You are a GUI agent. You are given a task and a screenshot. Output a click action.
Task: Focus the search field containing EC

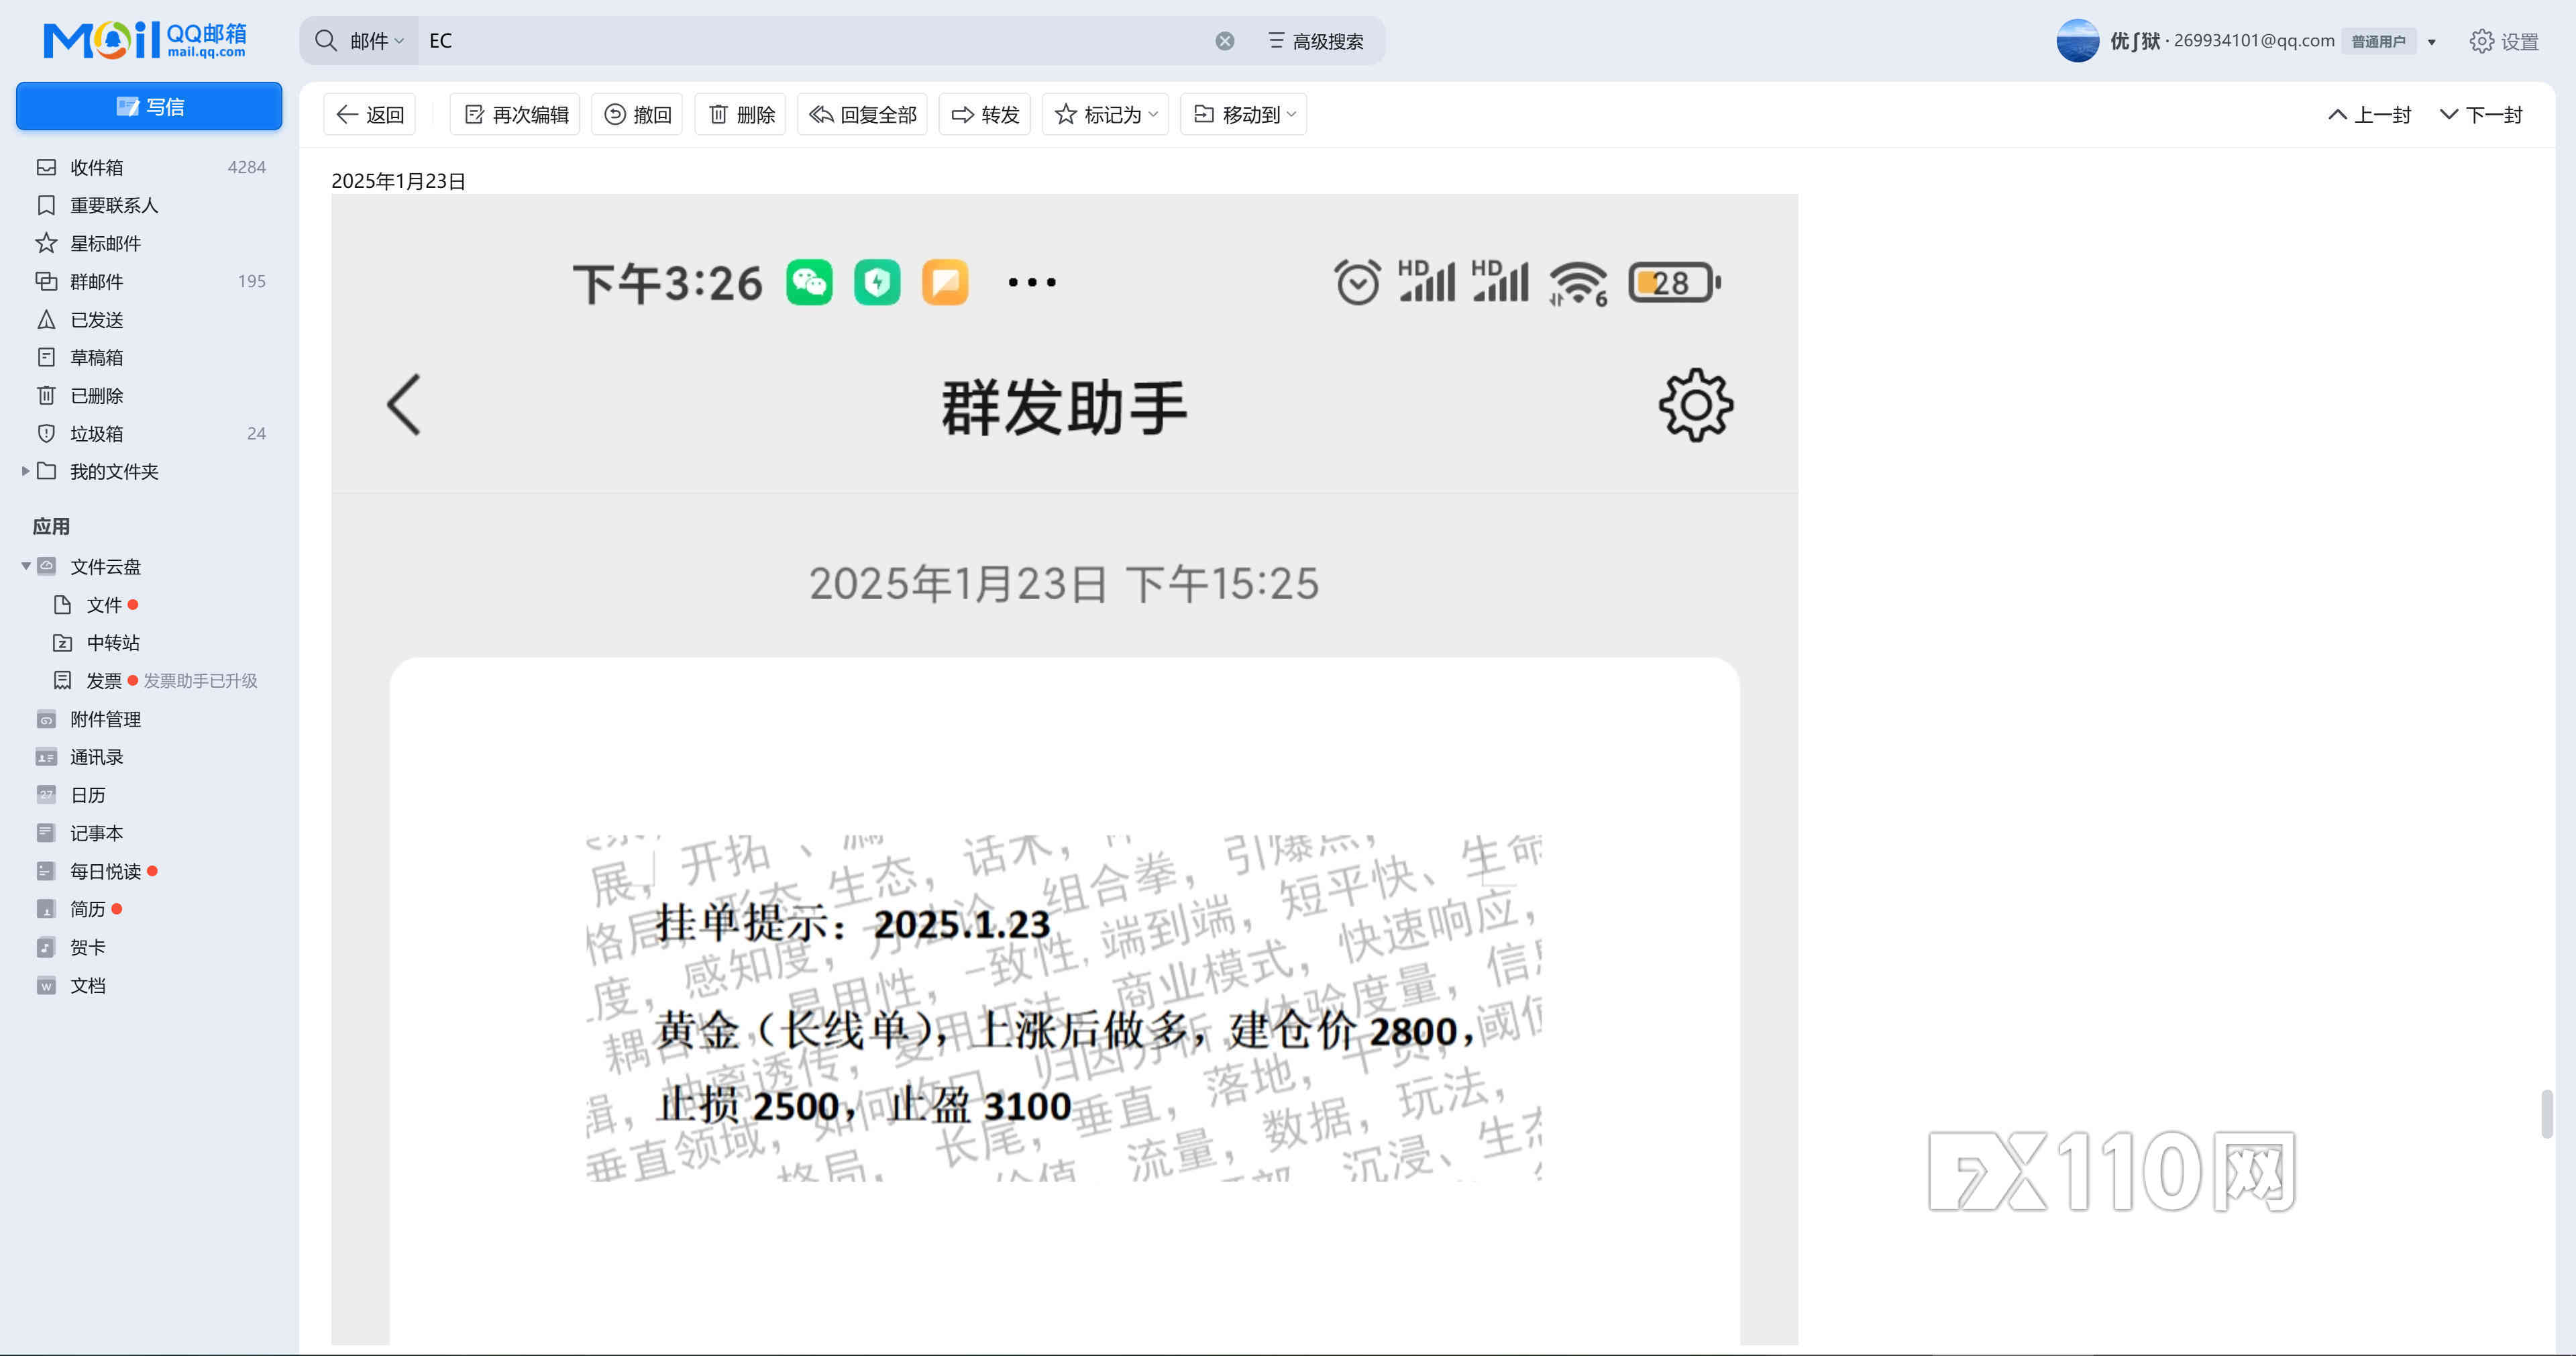(x=815, y=41)
